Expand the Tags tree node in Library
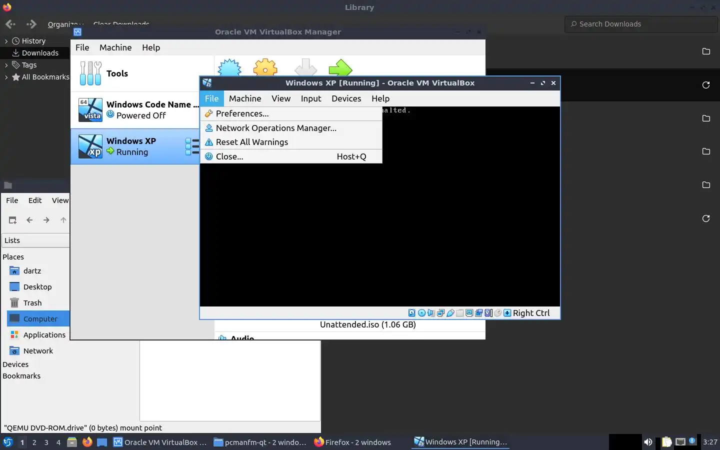Viewport: 720px width, 450px height. [x=6, y=65]
